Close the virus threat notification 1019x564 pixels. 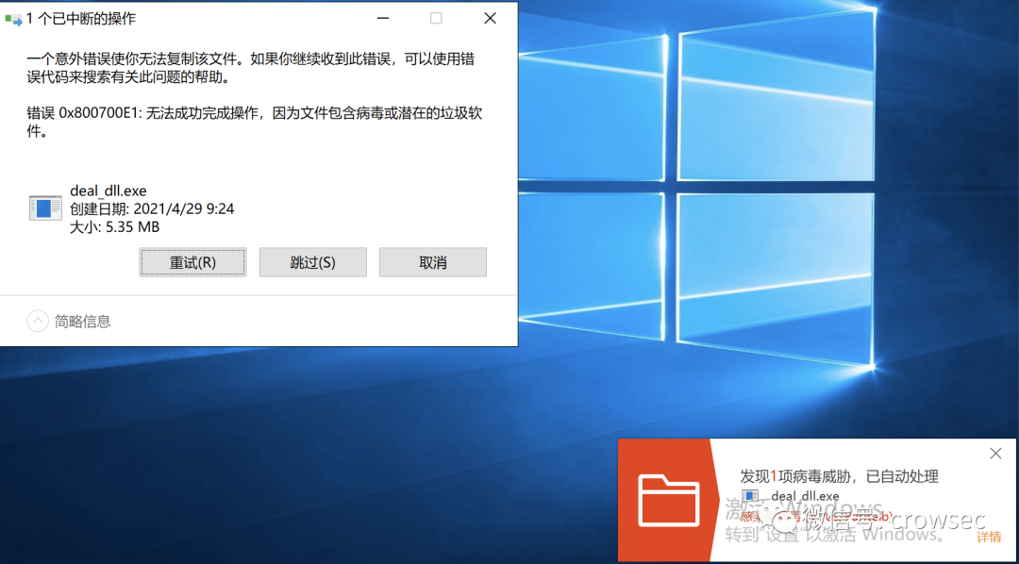click(995, 454)
